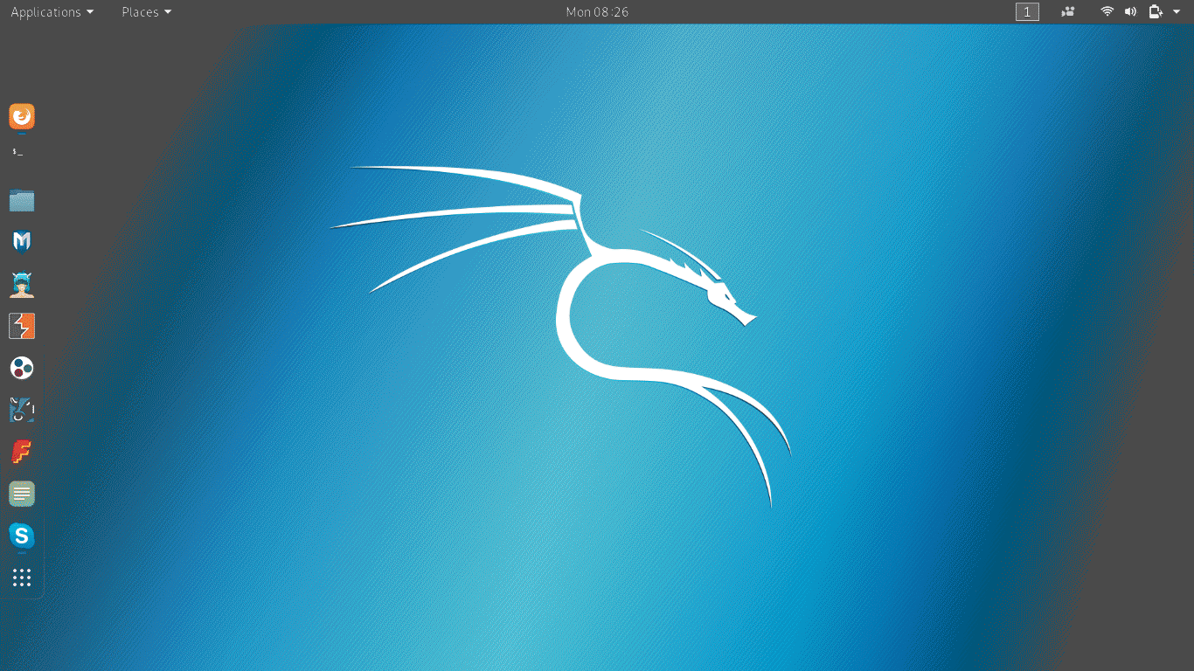Launch Metasploit Framework
The image size is (1194, 671).
tap(21, 242)
